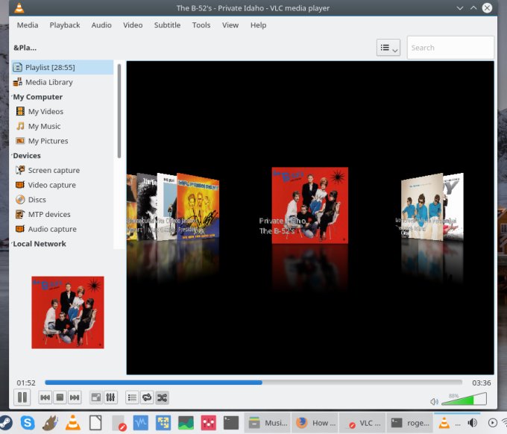Open the blue arrows grid taskbar icon

point(163,423)
